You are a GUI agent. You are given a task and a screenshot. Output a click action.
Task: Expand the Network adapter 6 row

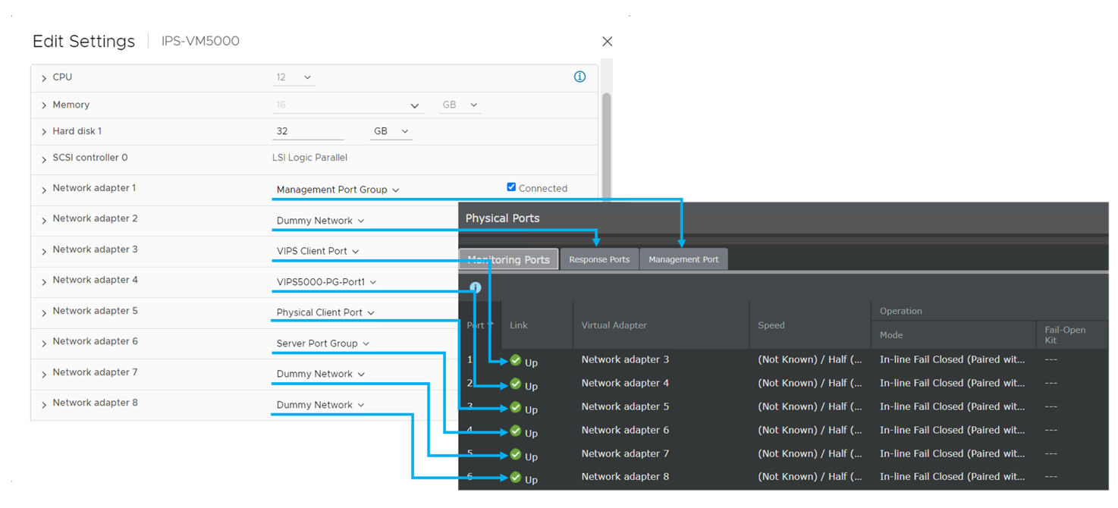(44, 343)
